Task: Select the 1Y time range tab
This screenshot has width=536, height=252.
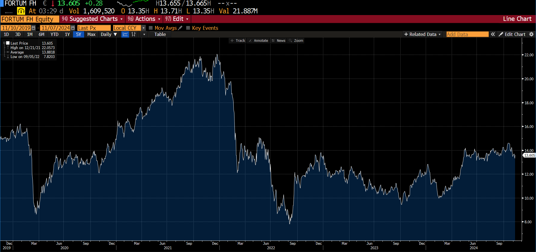Action: coord(67,34)
